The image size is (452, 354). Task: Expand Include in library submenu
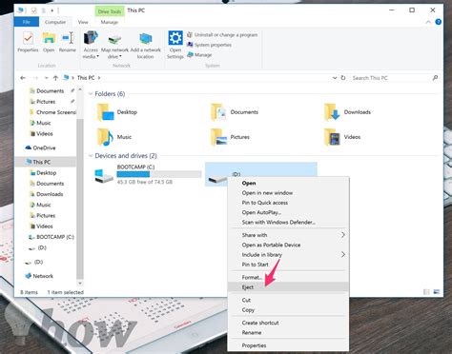coord(288,255)
